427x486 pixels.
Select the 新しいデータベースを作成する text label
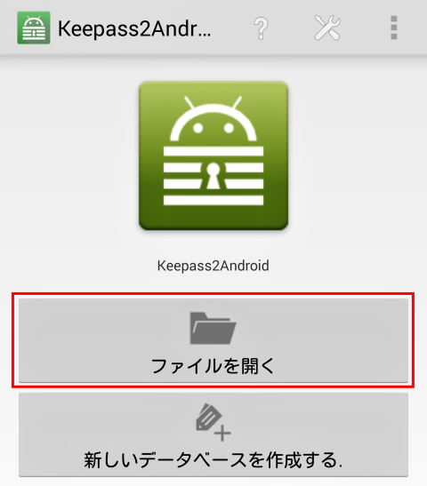(x=213, y=460)
